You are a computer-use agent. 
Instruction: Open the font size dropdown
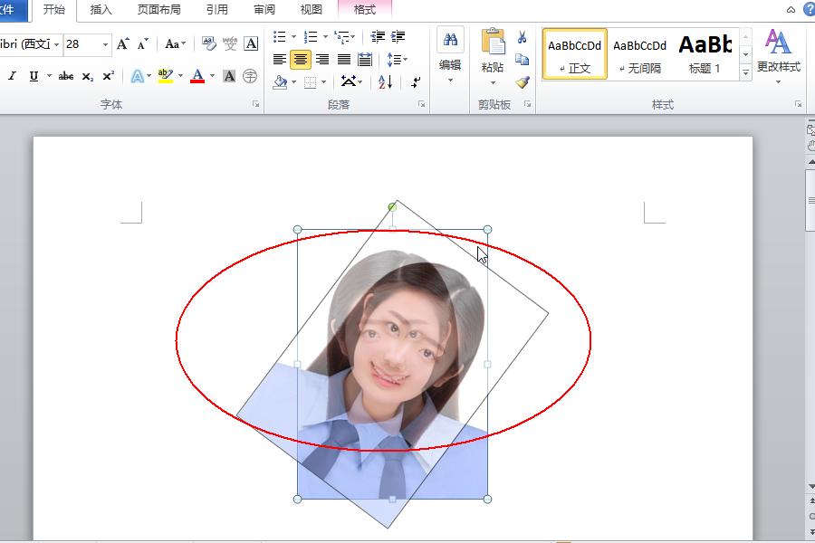pyautogui.click(x=105, y=43)
